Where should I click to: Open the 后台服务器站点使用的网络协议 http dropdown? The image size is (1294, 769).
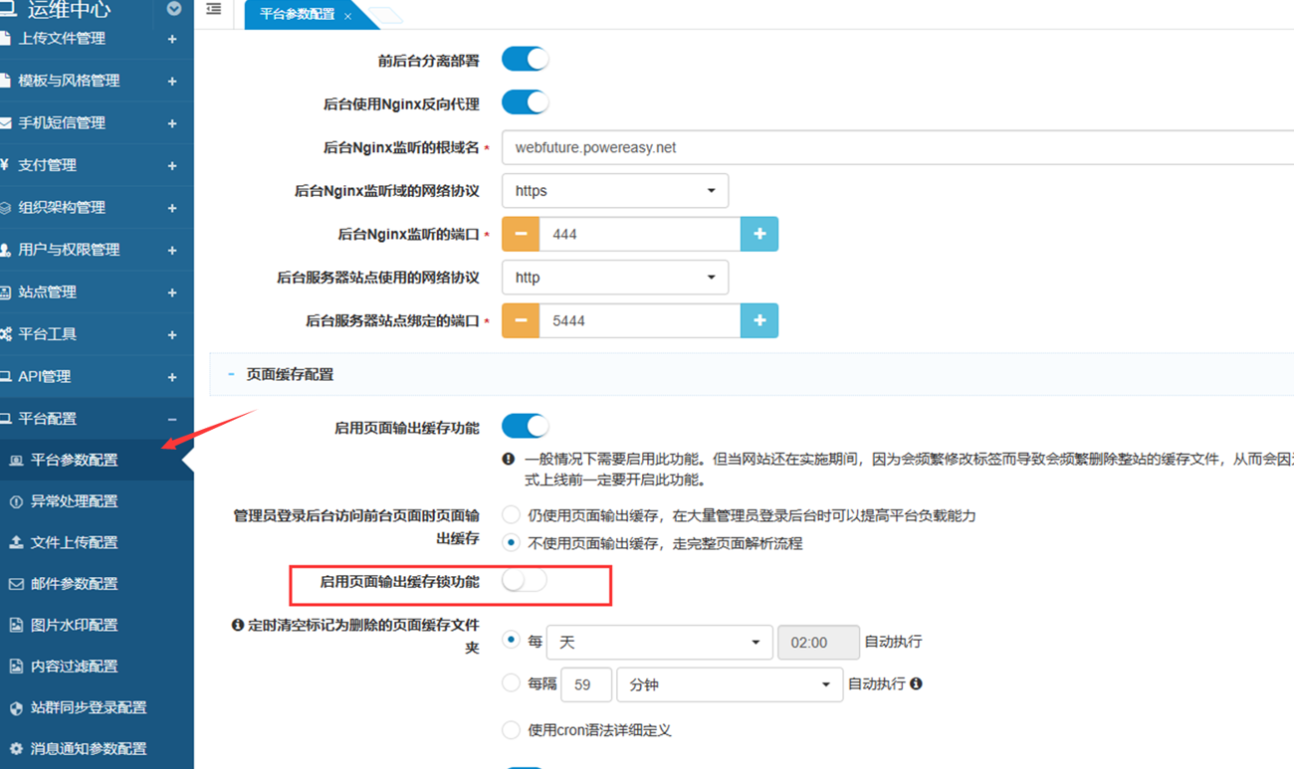click(615, 278)
